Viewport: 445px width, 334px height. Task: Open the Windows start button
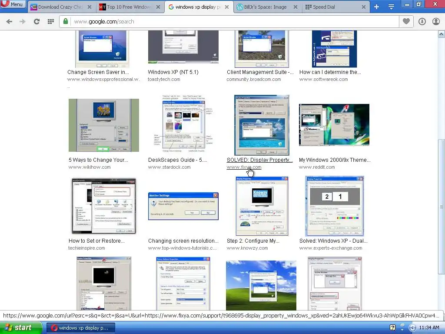(x=20, y=328)
